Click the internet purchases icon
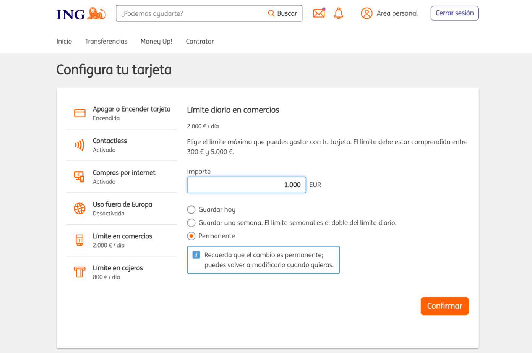 point(79,176)
